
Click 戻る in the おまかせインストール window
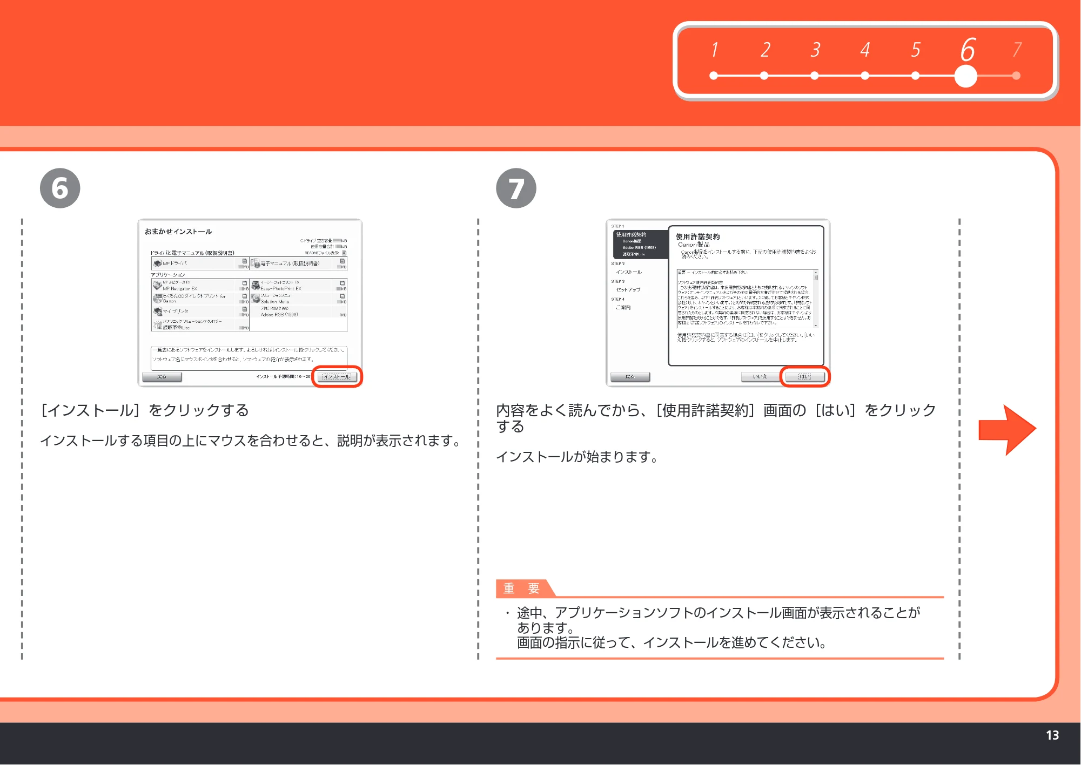coord(162,377)
